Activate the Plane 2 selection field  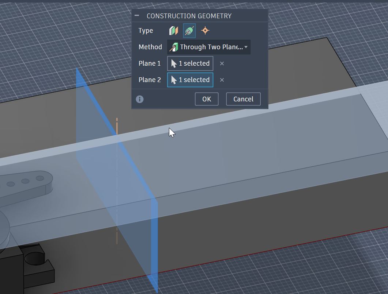pyautogui.click(x=190, y=80)
